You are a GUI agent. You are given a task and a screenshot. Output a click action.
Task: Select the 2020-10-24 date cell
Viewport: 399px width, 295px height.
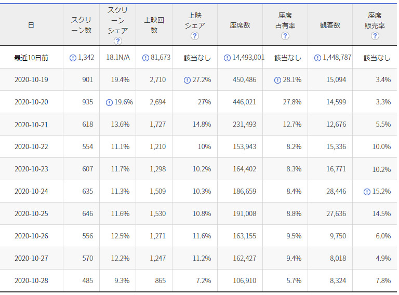point(31,192)
